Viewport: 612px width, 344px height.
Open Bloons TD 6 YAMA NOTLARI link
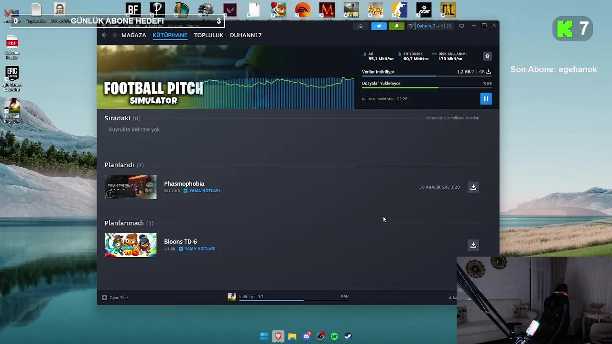pyautogui.click(x=197, y=249)
